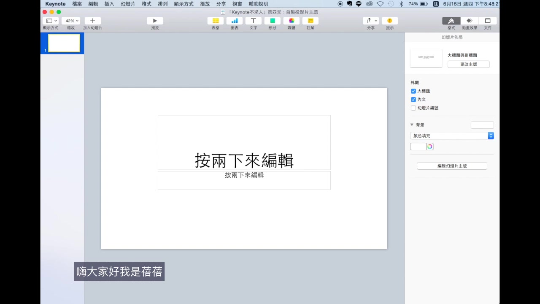540x304 pixels.
Task: Open the 媒體 media browser icon
Action: tap(292, 20)
